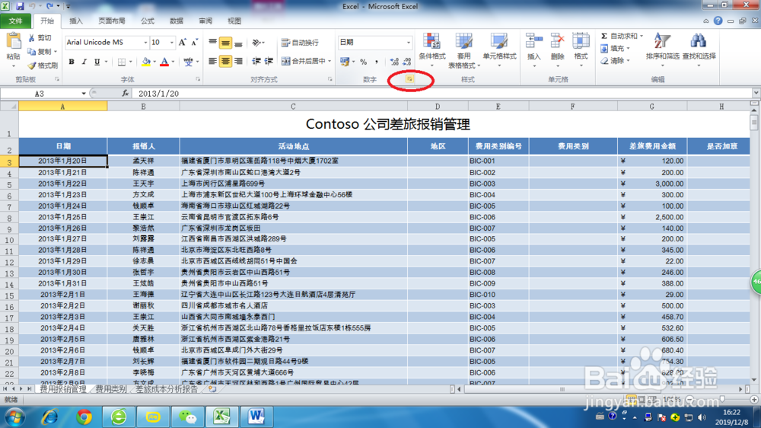Viewport: 761px width, 428px height.
Task: Switch to the Data (数据) tab
Action: [x=177, y=21]
